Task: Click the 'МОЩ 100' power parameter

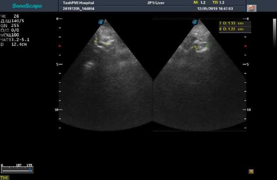Action: (10, 35)
